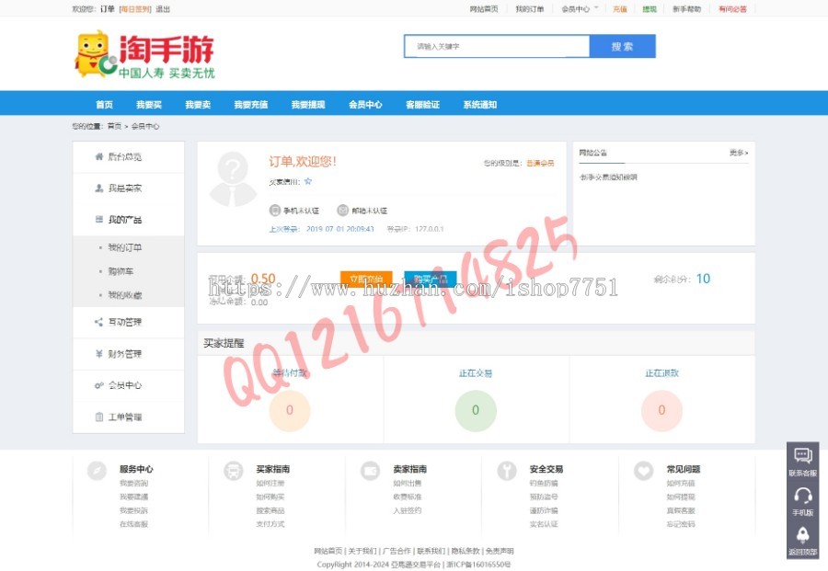Open 我的订单 in the top bar
This screenshot has width=828, height=571.
tap(530, 9)
